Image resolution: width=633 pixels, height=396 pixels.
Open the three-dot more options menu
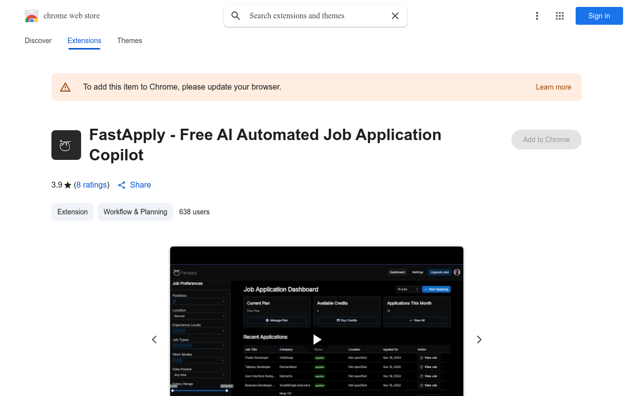tap(537, 16)
